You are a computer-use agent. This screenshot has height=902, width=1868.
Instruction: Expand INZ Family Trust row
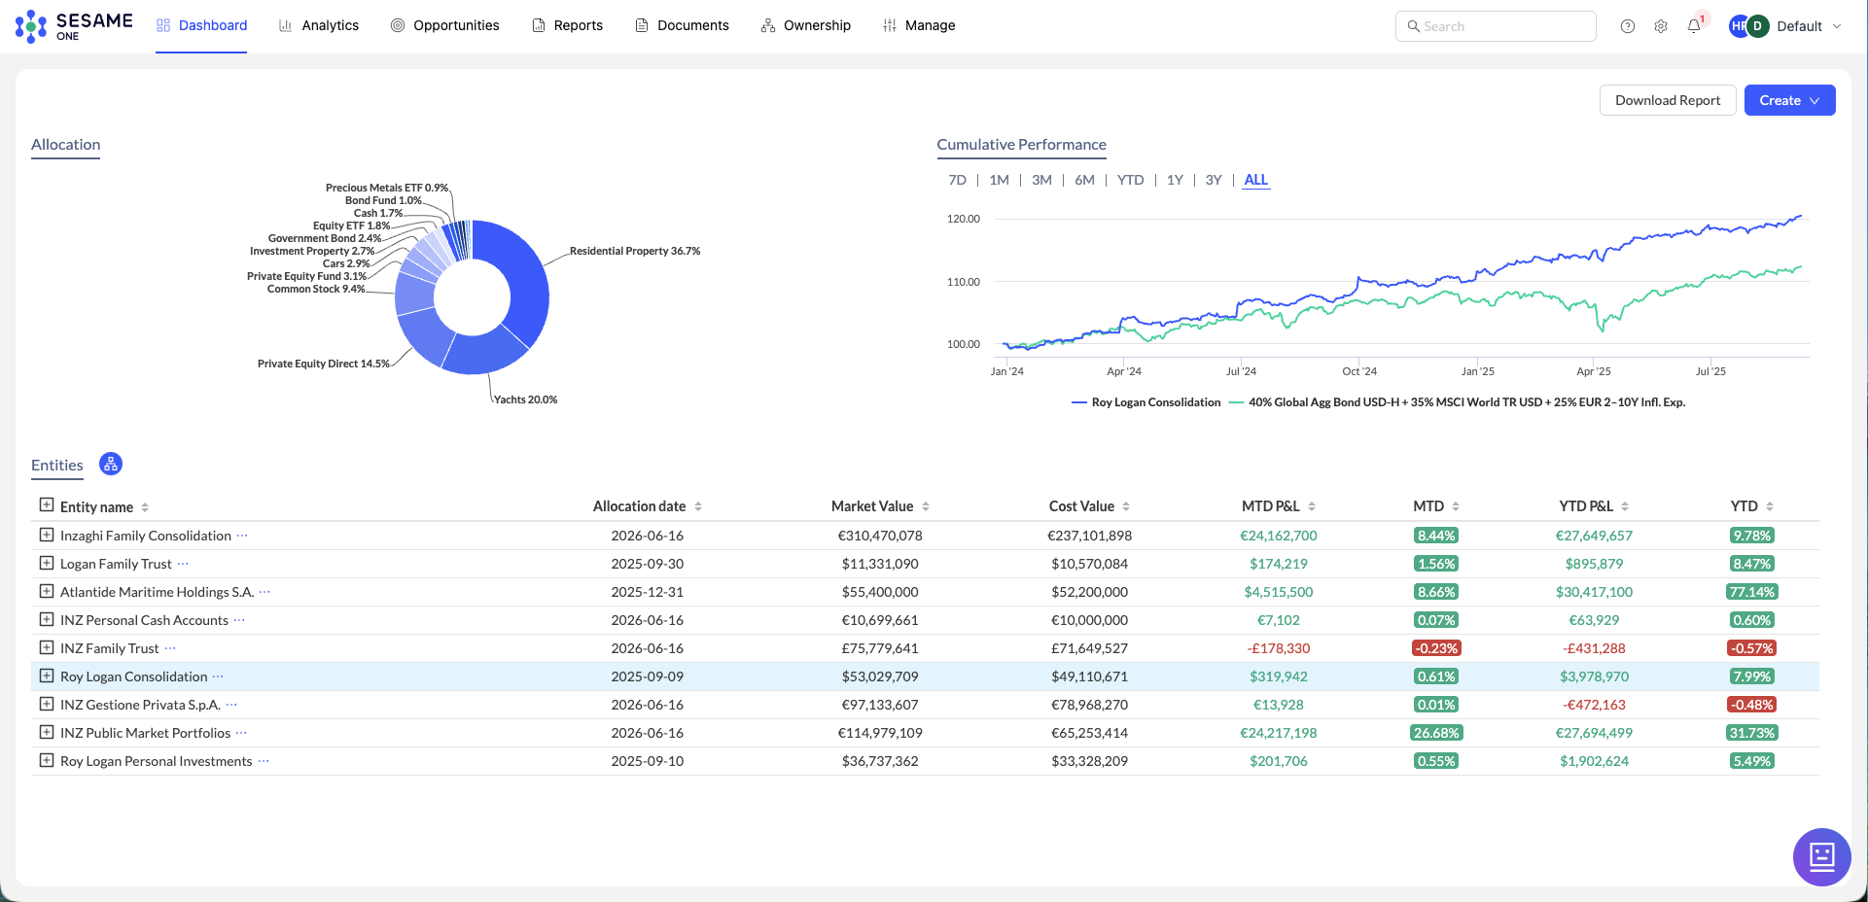pos(46,647)
